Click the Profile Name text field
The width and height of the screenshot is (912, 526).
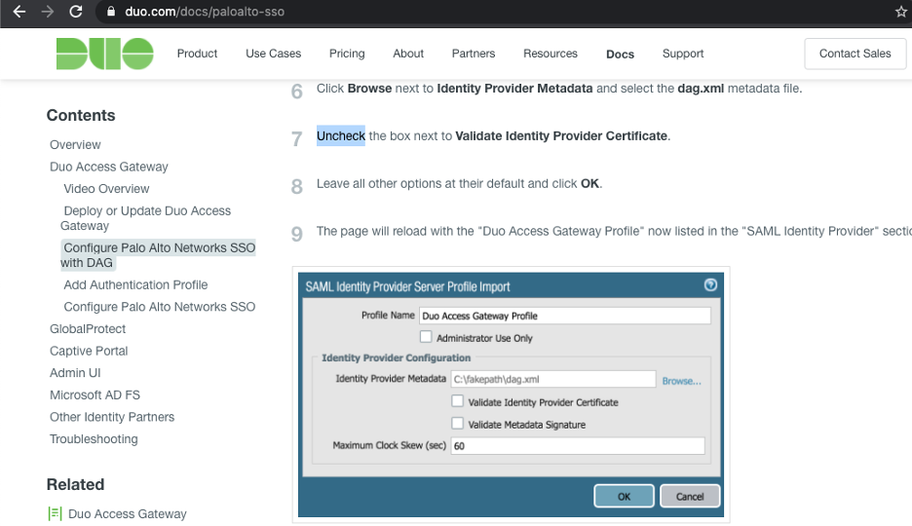pyautogui.click(x=565, y=316)
